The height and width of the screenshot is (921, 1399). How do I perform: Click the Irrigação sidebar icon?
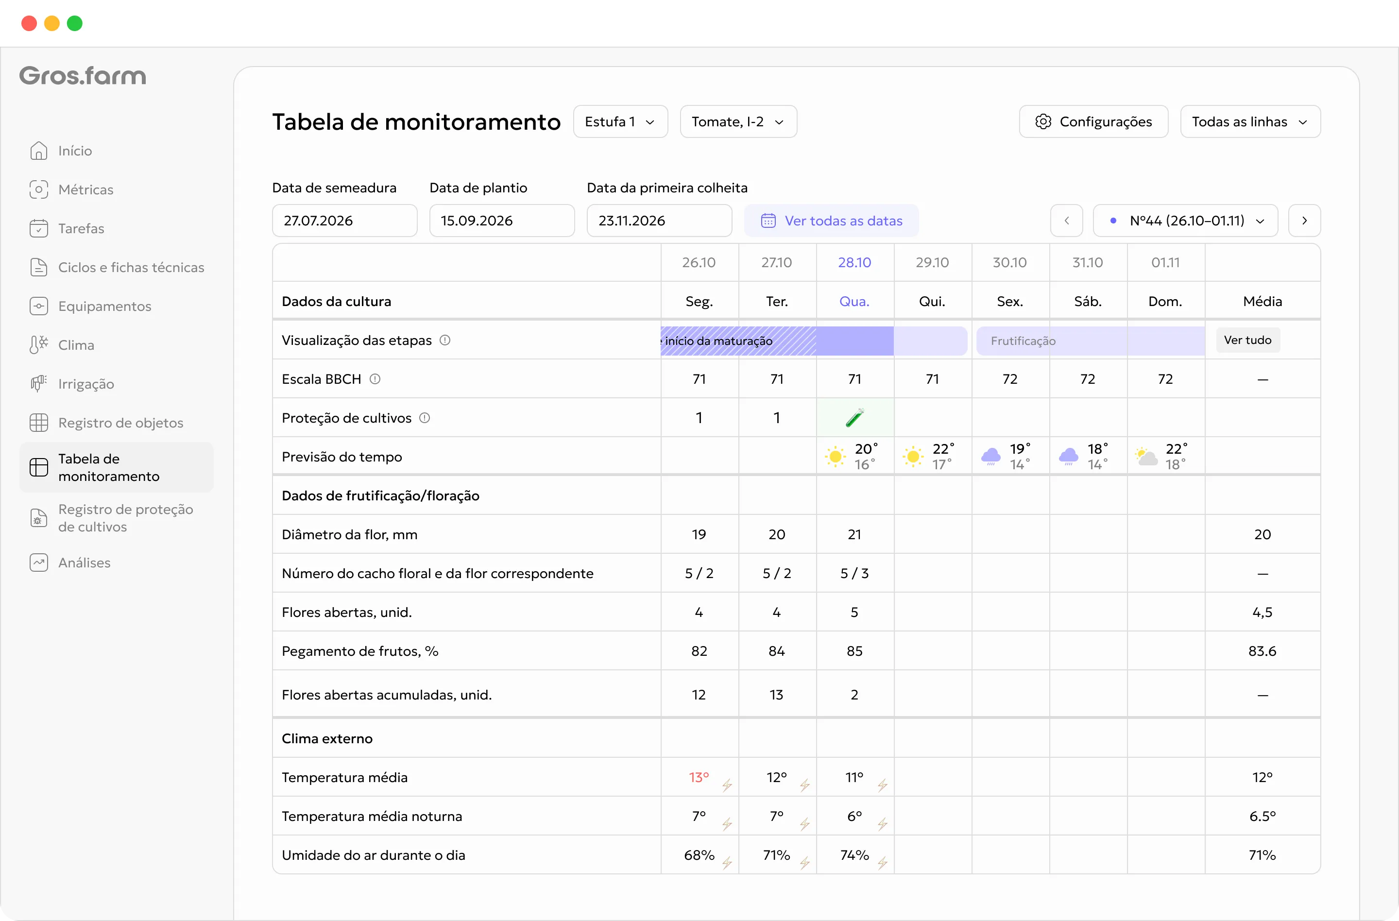[x=39, y=384]
